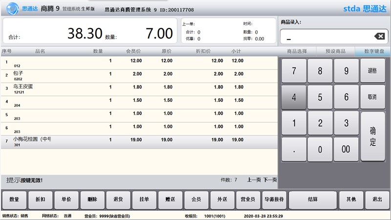Click the 品名 column header
This screenshot has width=391, height=220.
40,51
